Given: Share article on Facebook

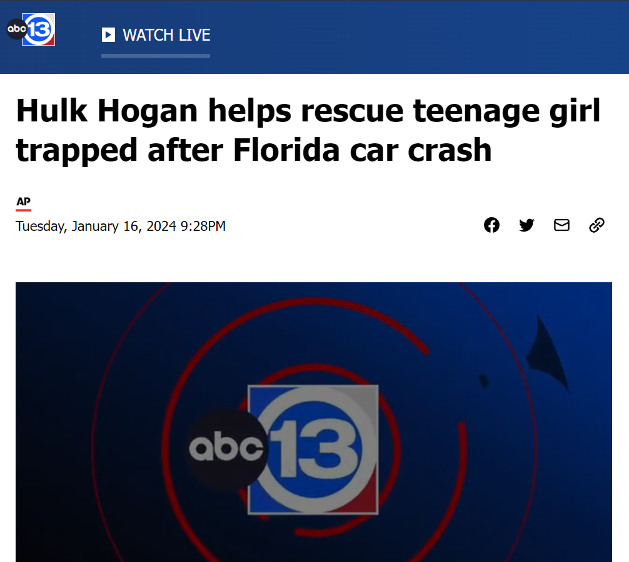Looking at the screenshot, I should coord(491,225).
